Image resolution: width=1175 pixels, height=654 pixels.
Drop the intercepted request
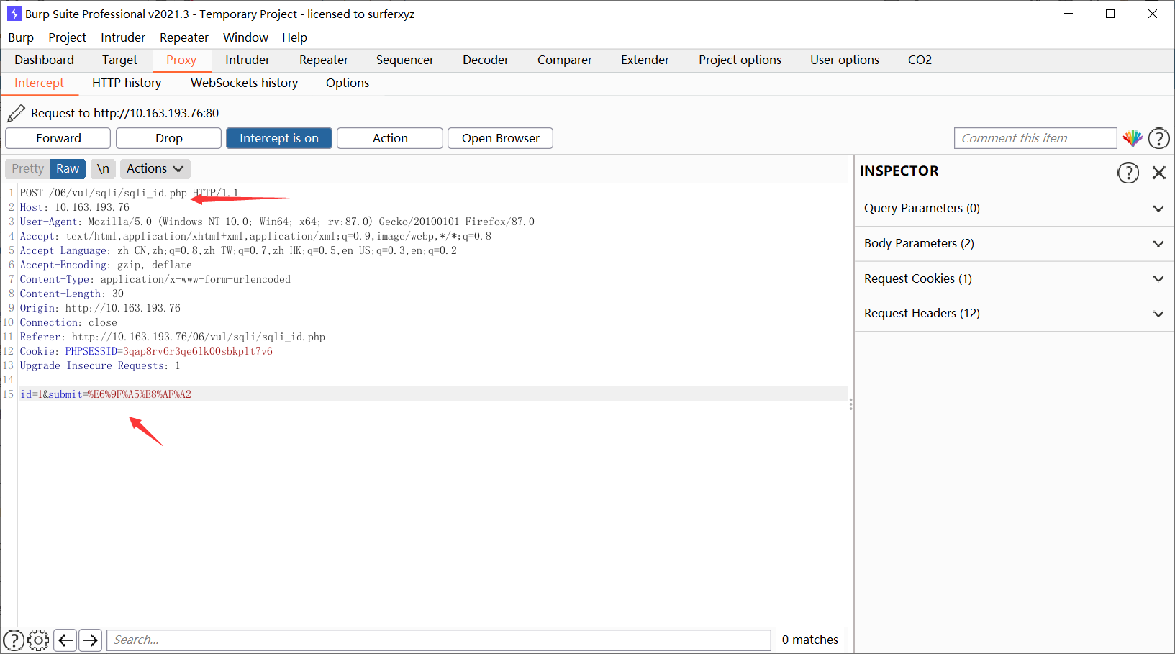pos(169,138)
